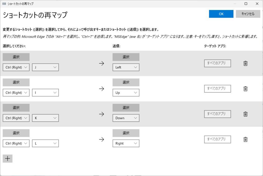Open the Down send-key dropdown
Image resolution: width=263 pixels, height=176 pixels.
point(126,118)
